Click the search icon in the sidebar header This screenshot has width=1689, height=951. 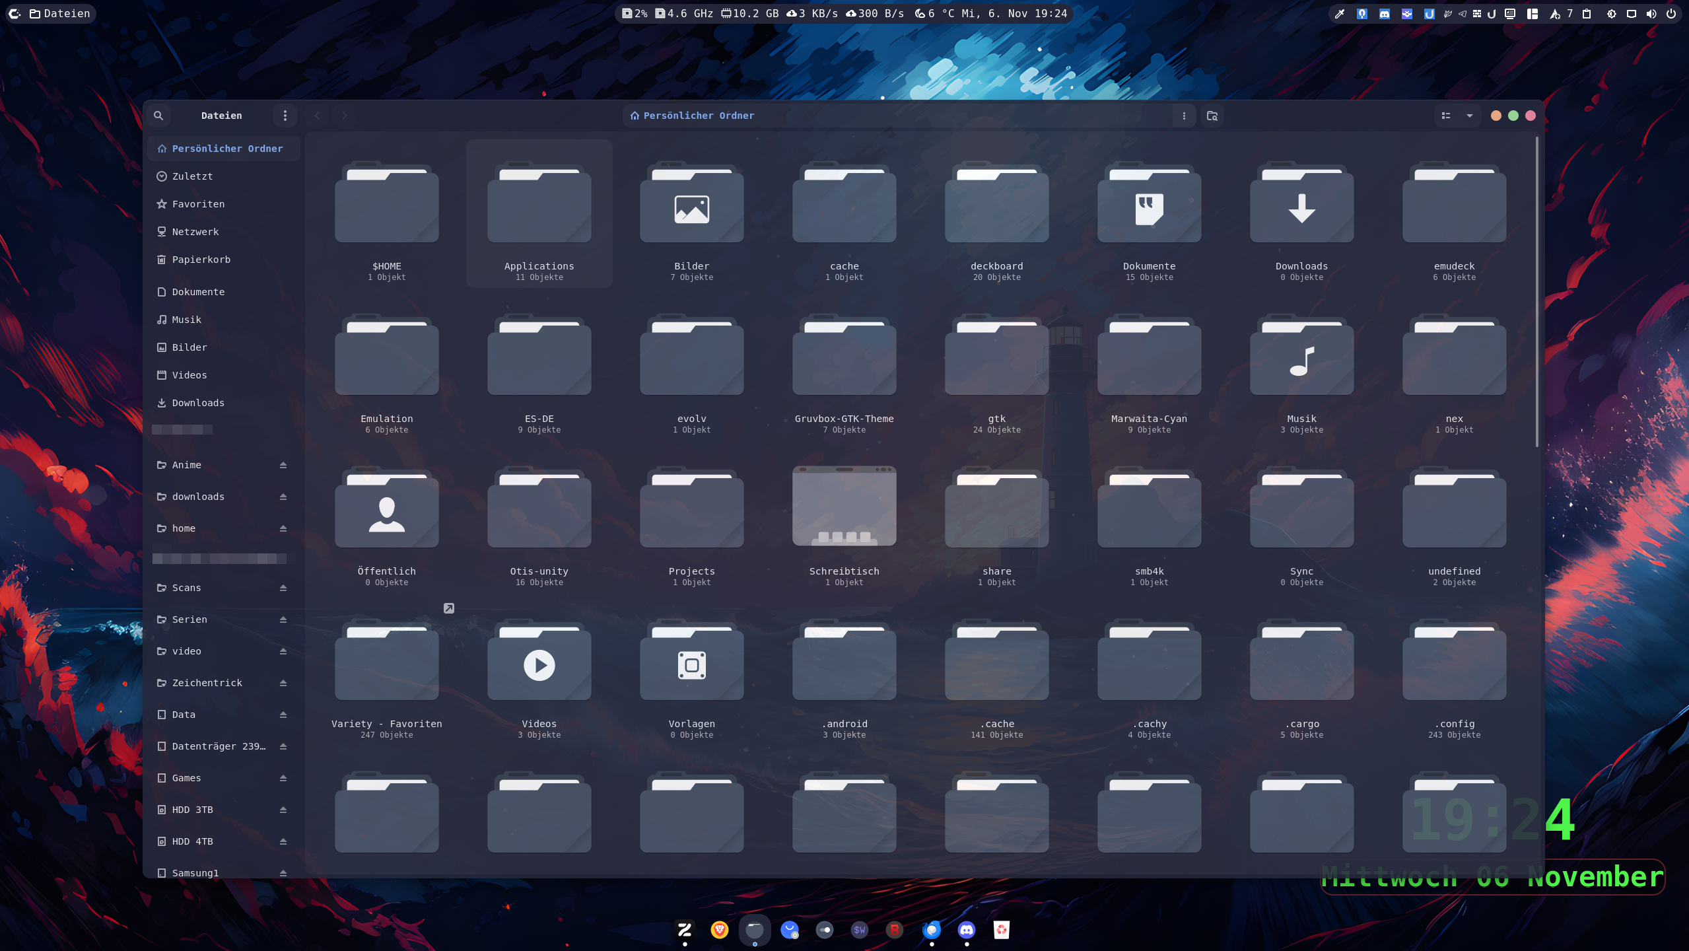(158, 116)
